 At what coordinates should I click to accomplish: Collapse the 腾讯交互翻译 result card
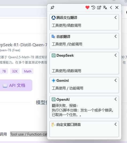tap(116, 17)
